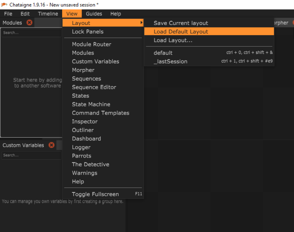294x232 pixels.
Task: Expand the Layout submenu arrow
Action: click(141, 23)
